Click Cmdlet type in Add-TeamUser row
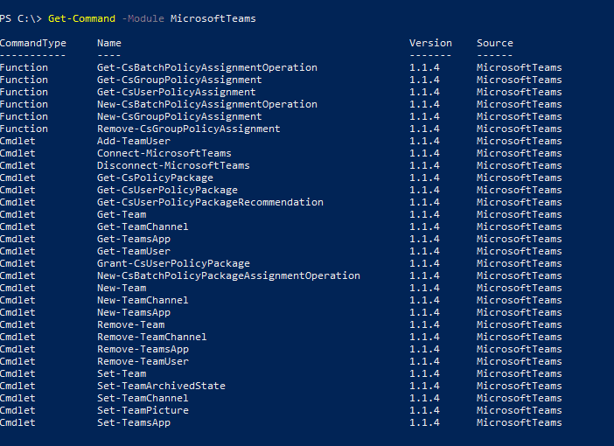 point(17,141)
